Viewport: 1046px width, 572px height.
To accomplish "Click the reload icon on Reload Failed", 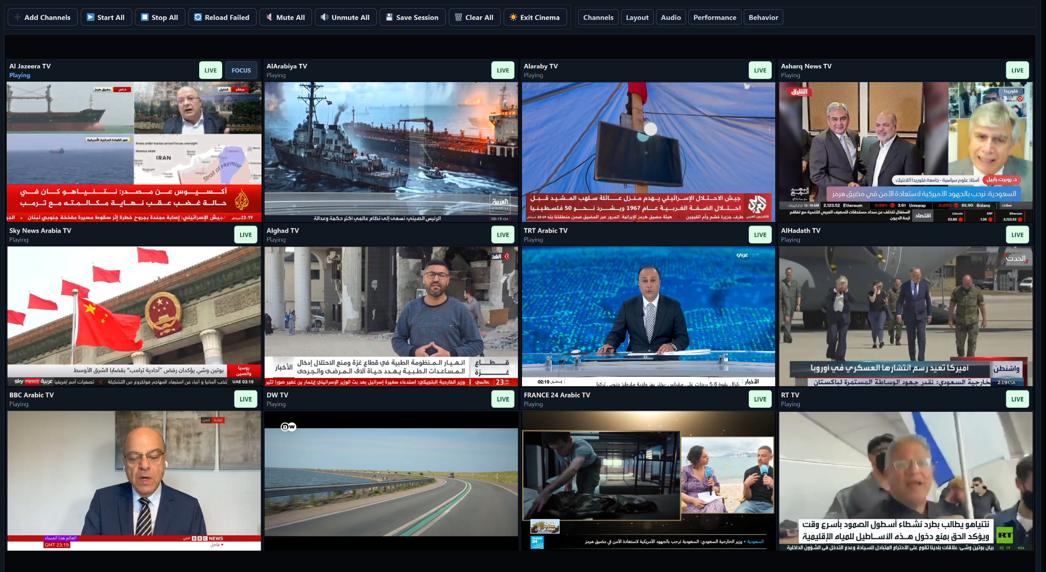I will (x=198, y=17).
